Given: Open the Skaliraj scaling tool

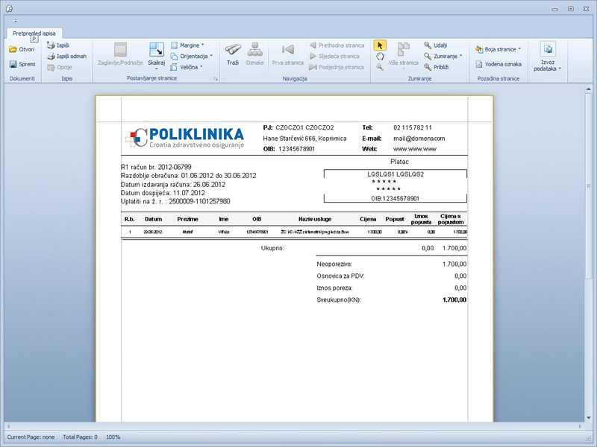Looking at the screenshot, I should 157,56.
